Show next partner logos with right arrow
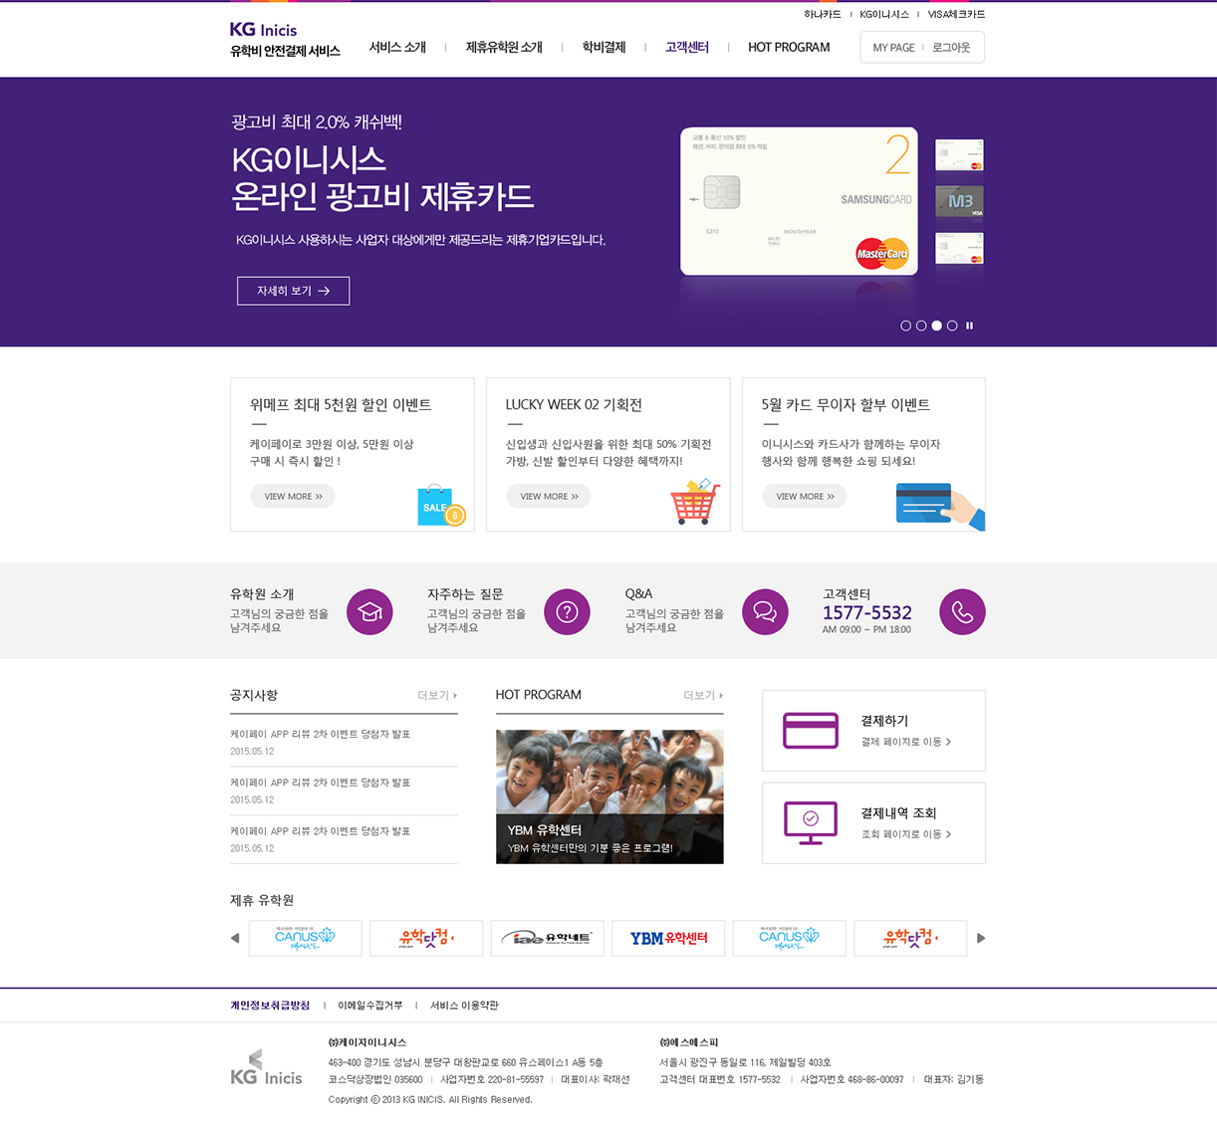This screenshot has width=1217, height=1128. 981,938
